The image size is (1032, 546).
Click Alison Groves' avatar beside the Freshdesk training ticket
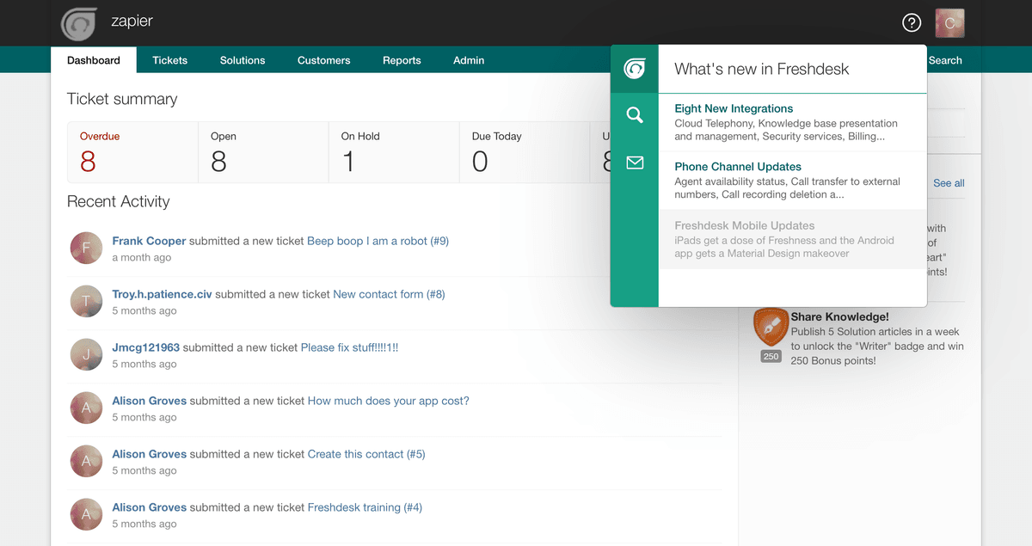point(86,514)
